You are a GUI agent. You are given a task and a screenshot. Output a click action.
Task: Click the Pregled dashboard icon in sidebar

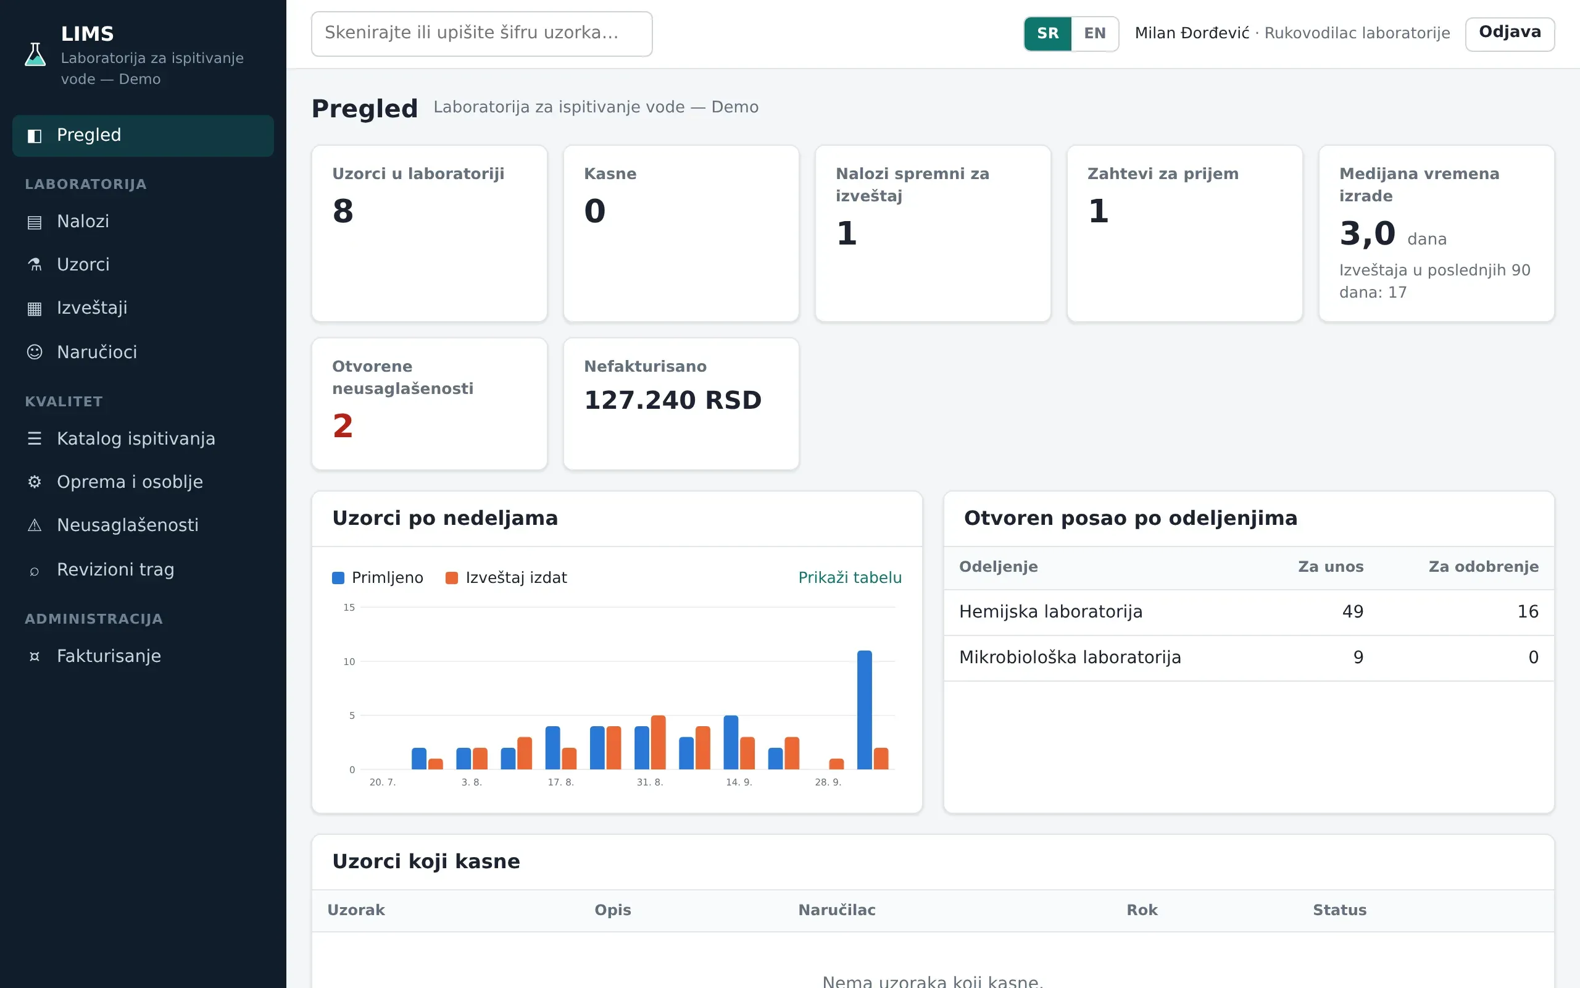click(35, 136)
